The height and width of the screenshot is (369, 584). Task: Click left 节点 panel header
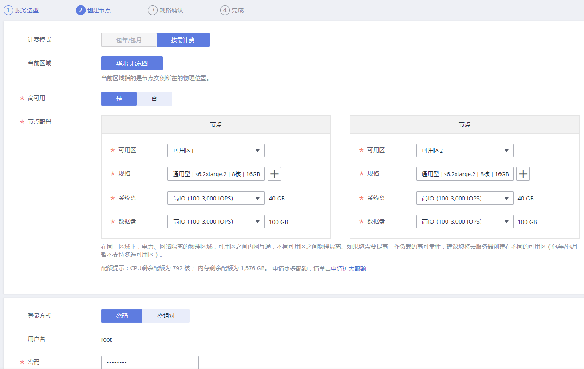pyautogui.click(x=216, y=125)
